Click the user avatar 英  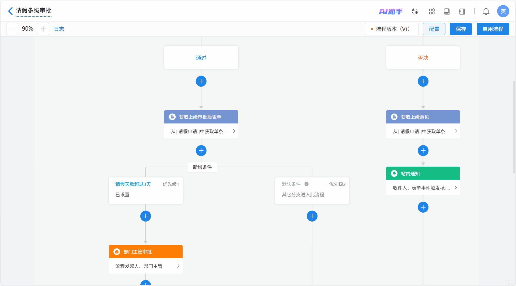[x=503, y=11]
